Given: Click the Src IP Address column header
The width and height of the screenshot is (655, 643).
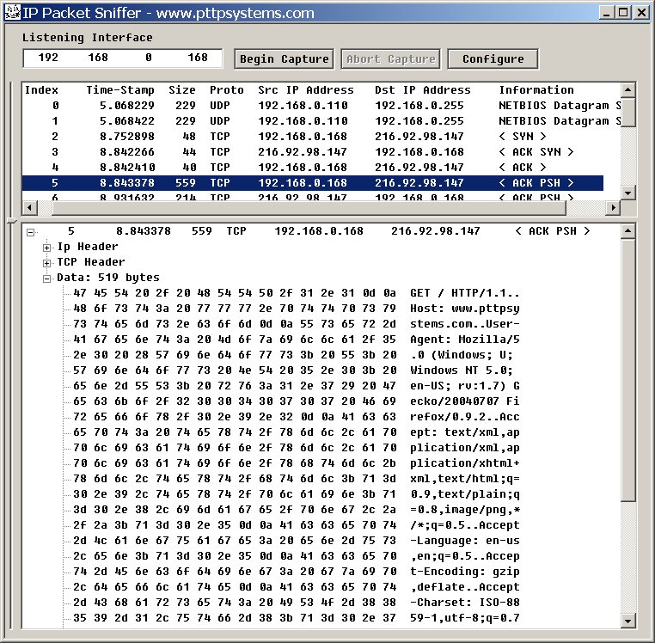Looking at the screenshot, I should coord(305,90).
